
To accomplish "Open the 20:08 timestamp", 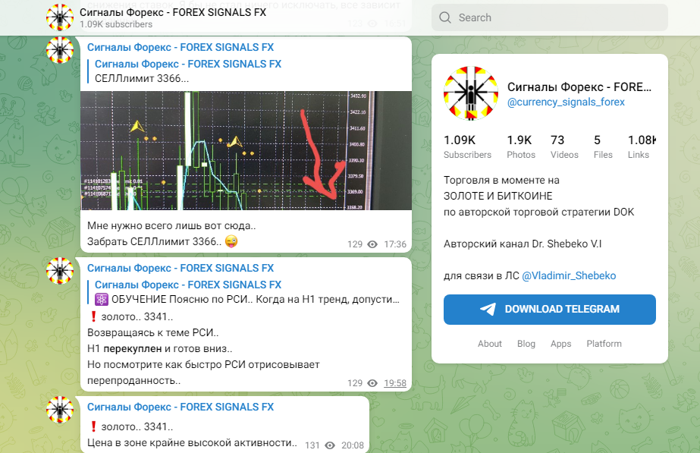I will 353,445.
